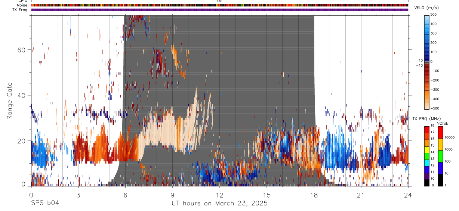This screenshot has height=211, width=459.
Task: Click the CPID value 151
Action: (x=220, y=1)
